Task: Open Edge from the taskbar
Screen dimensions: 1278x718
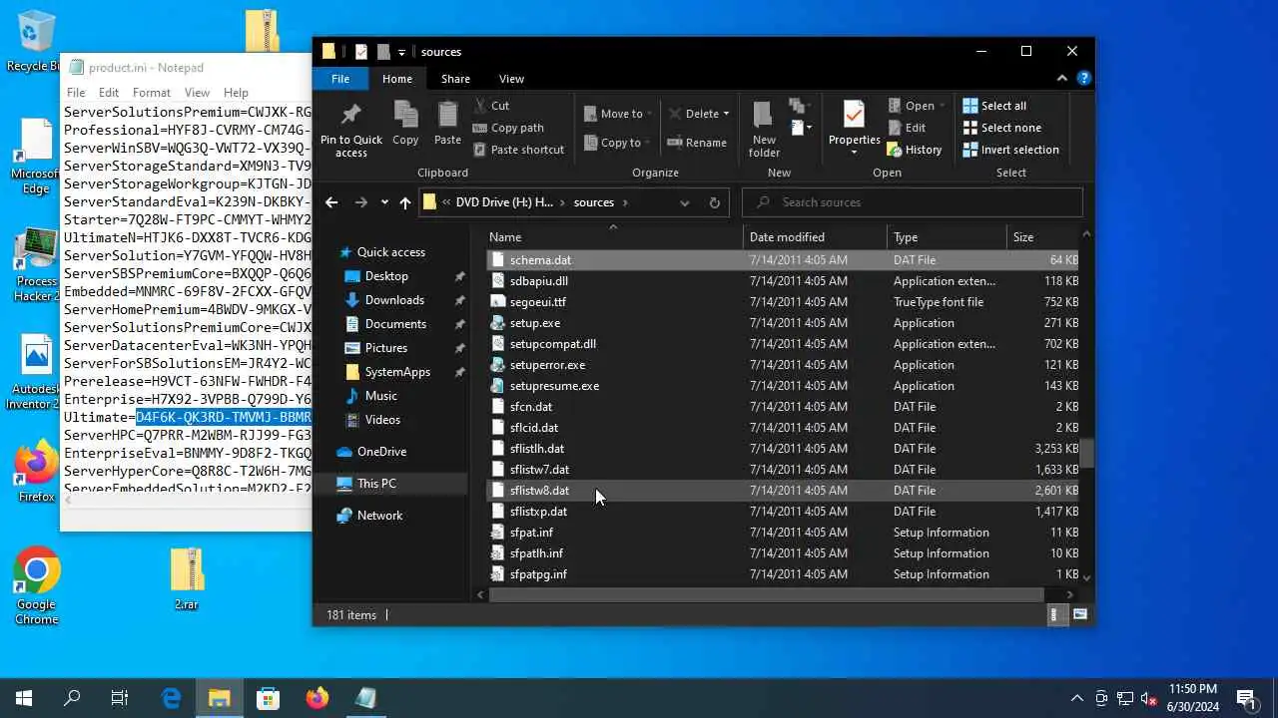Action: click(171, 698)
